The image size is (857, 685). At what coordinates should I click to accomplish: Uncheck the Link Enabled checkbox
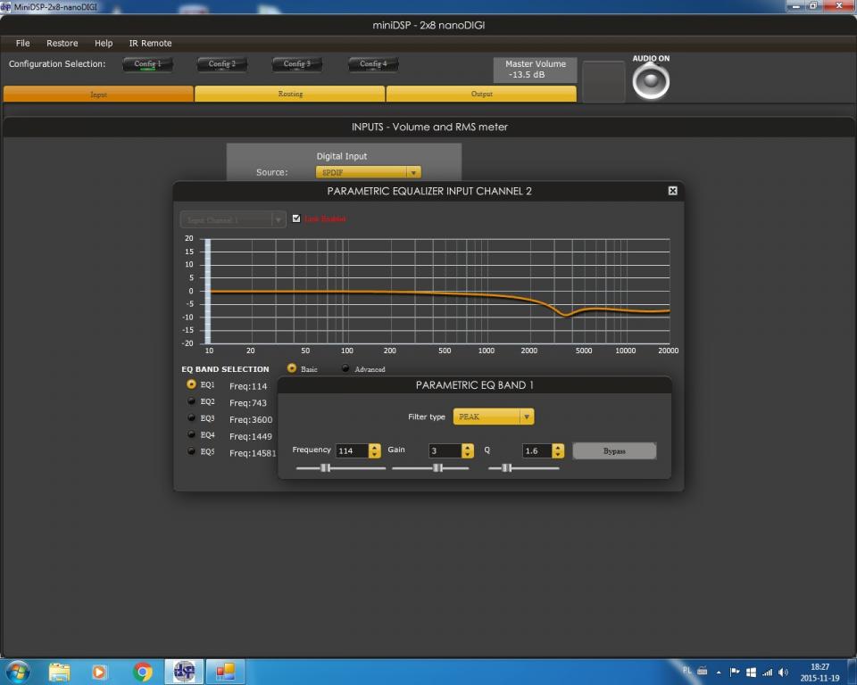tap(296, 219)
